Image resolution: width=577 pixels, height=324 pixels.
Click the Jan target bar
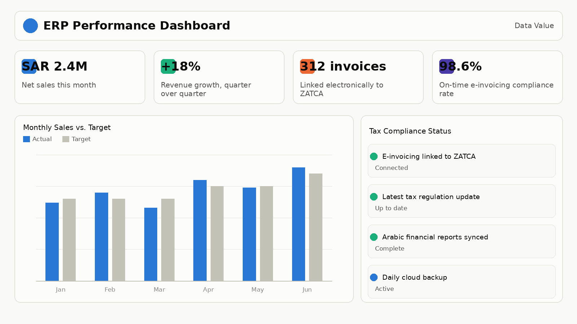coord(69,240)
